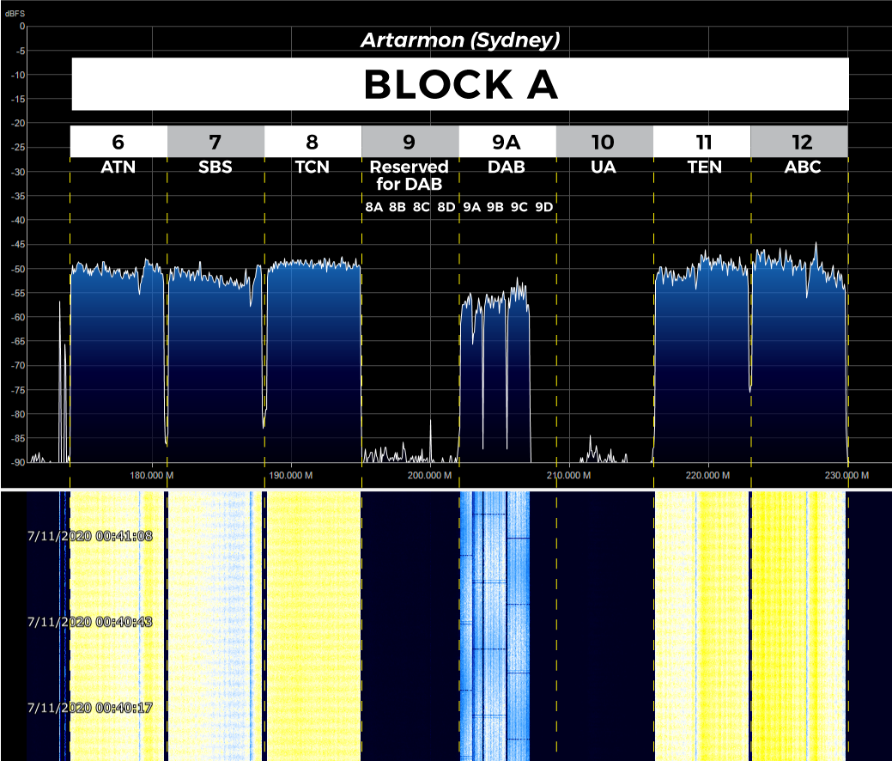Click the 00:41:08 waterfall timestamp
This screenshot has height=761, width=892.
click(x=90, y=536)
